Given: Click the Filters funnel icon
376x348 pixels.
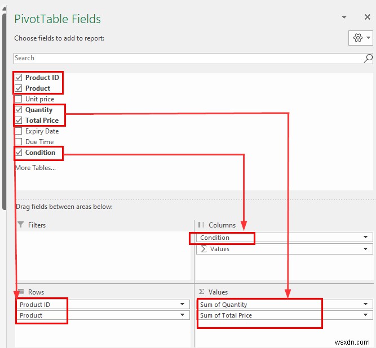Looking at the screenshot, I should point(21,225).
